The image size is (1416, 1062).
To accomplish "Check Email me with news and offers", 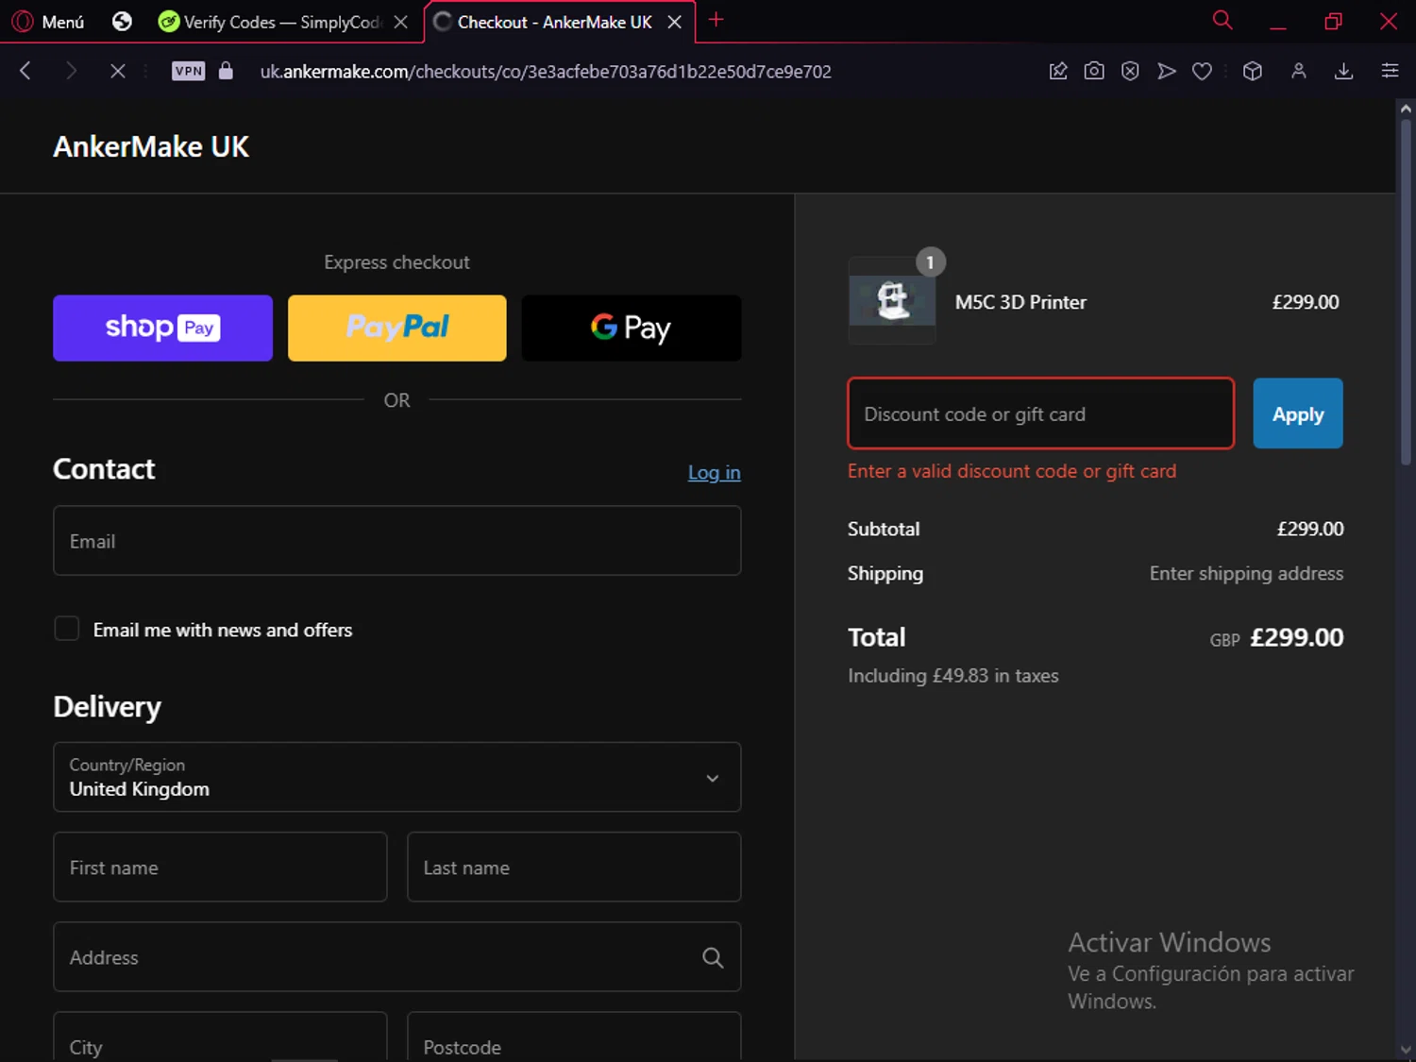I will [67, 629].
